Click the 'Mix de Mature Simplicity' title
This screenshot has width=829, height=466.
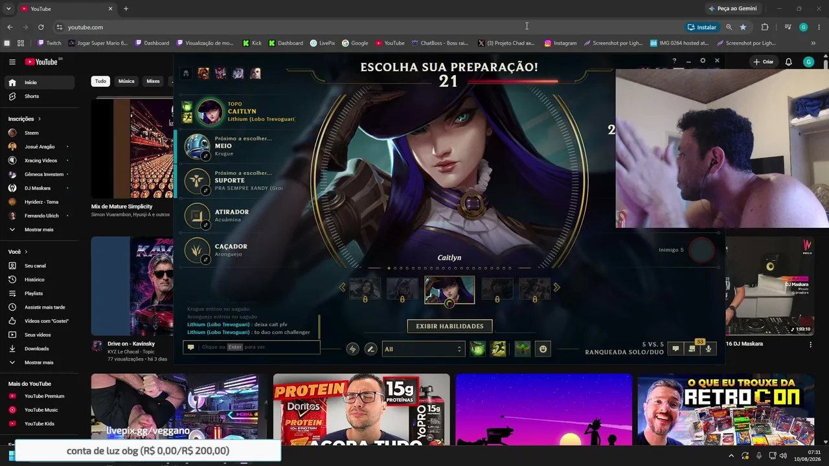122,206
